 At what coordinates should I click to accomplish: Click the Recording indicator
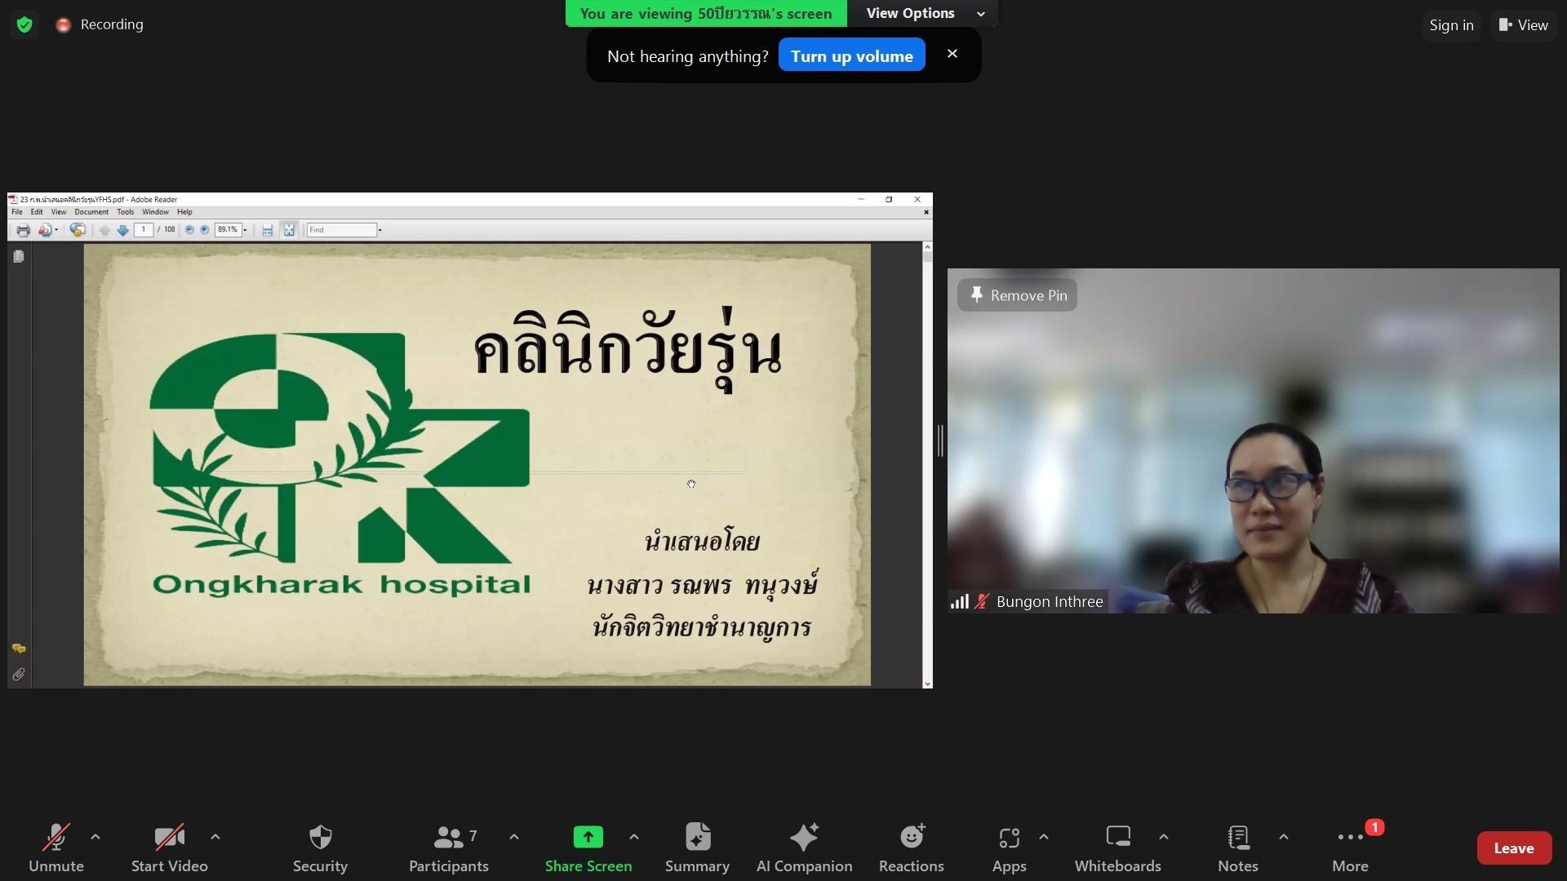[x=100, y=24]
